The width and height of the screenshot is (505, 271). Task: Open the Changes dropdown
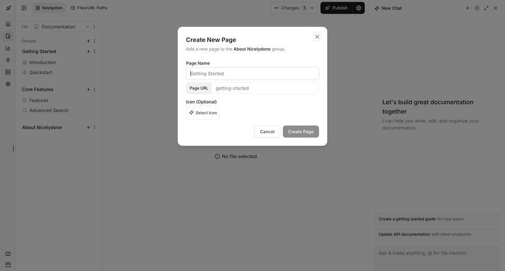coord(294,8)
